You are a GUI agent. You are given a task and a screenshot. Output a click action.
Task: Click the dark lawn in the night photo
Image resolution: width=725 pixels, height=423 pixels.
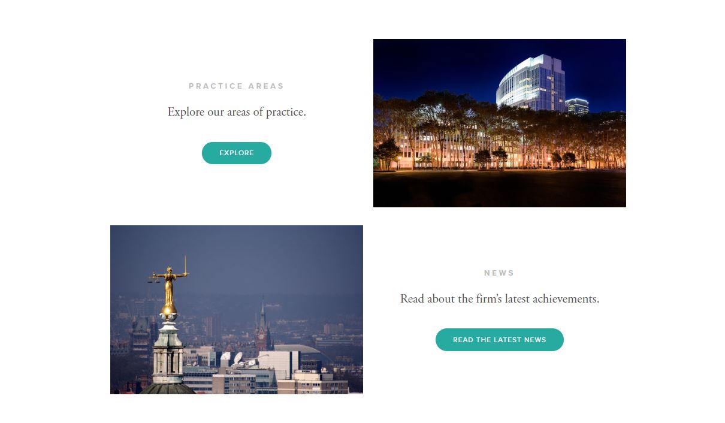point(500,189)
